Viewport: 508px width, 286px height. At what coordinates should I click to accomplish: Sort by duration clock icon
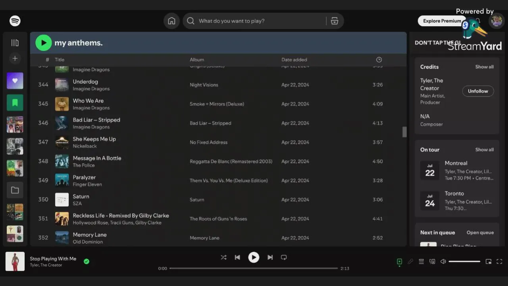[379, 60]
